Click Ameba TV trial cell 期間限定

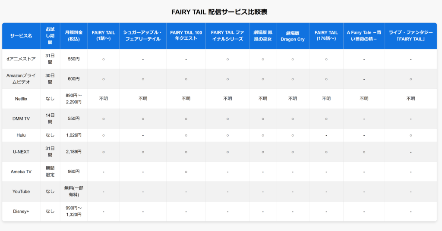pyautogui.click(x=50, y=172)
